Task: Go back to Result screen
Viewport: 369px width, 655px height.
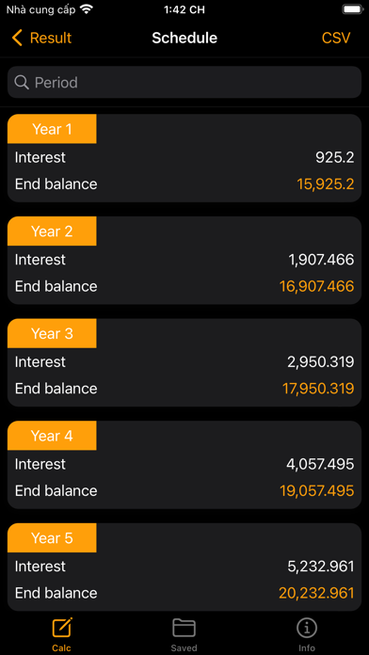Action: pos(41,38)
